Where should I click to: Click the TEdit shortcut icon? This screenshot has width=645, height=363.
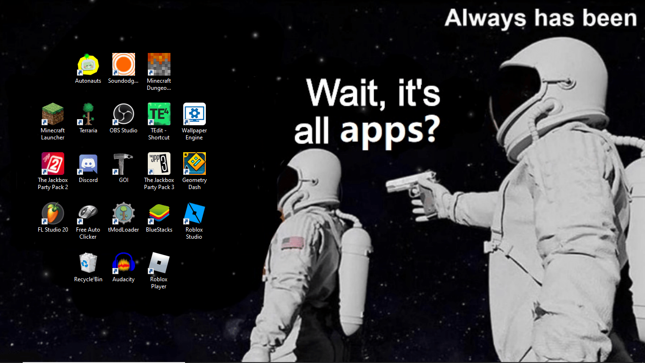[159, 114]
